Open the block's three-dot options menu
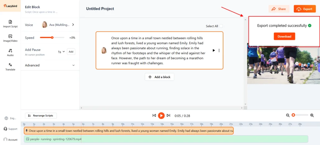320x145 pixels. pyautogui.click(x=219, y=50)
